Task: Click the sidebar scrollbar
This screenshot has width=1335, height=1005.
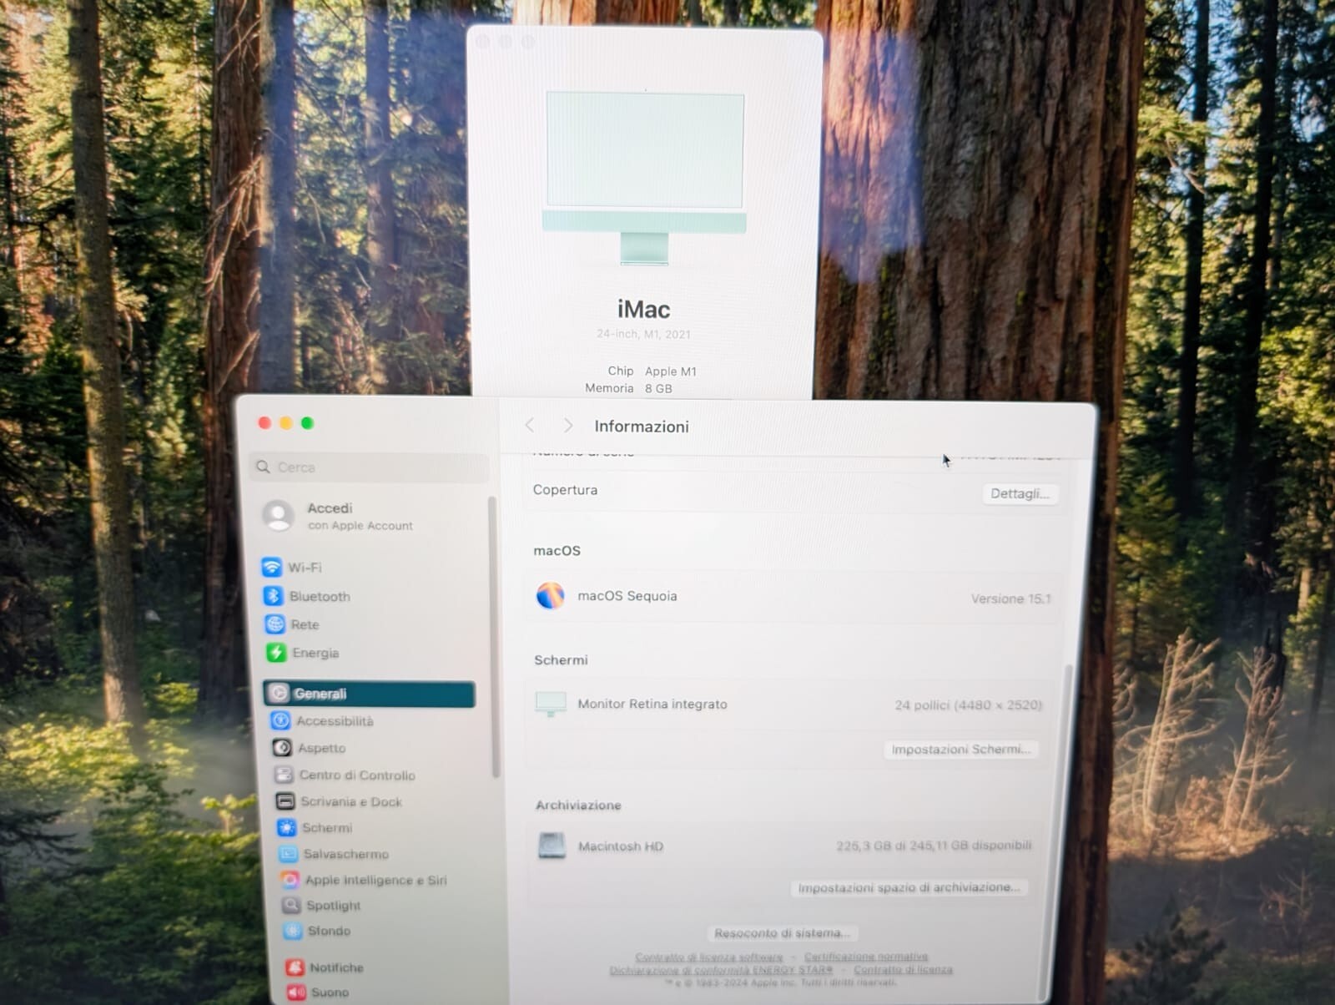Action: [x=495, y=636]
